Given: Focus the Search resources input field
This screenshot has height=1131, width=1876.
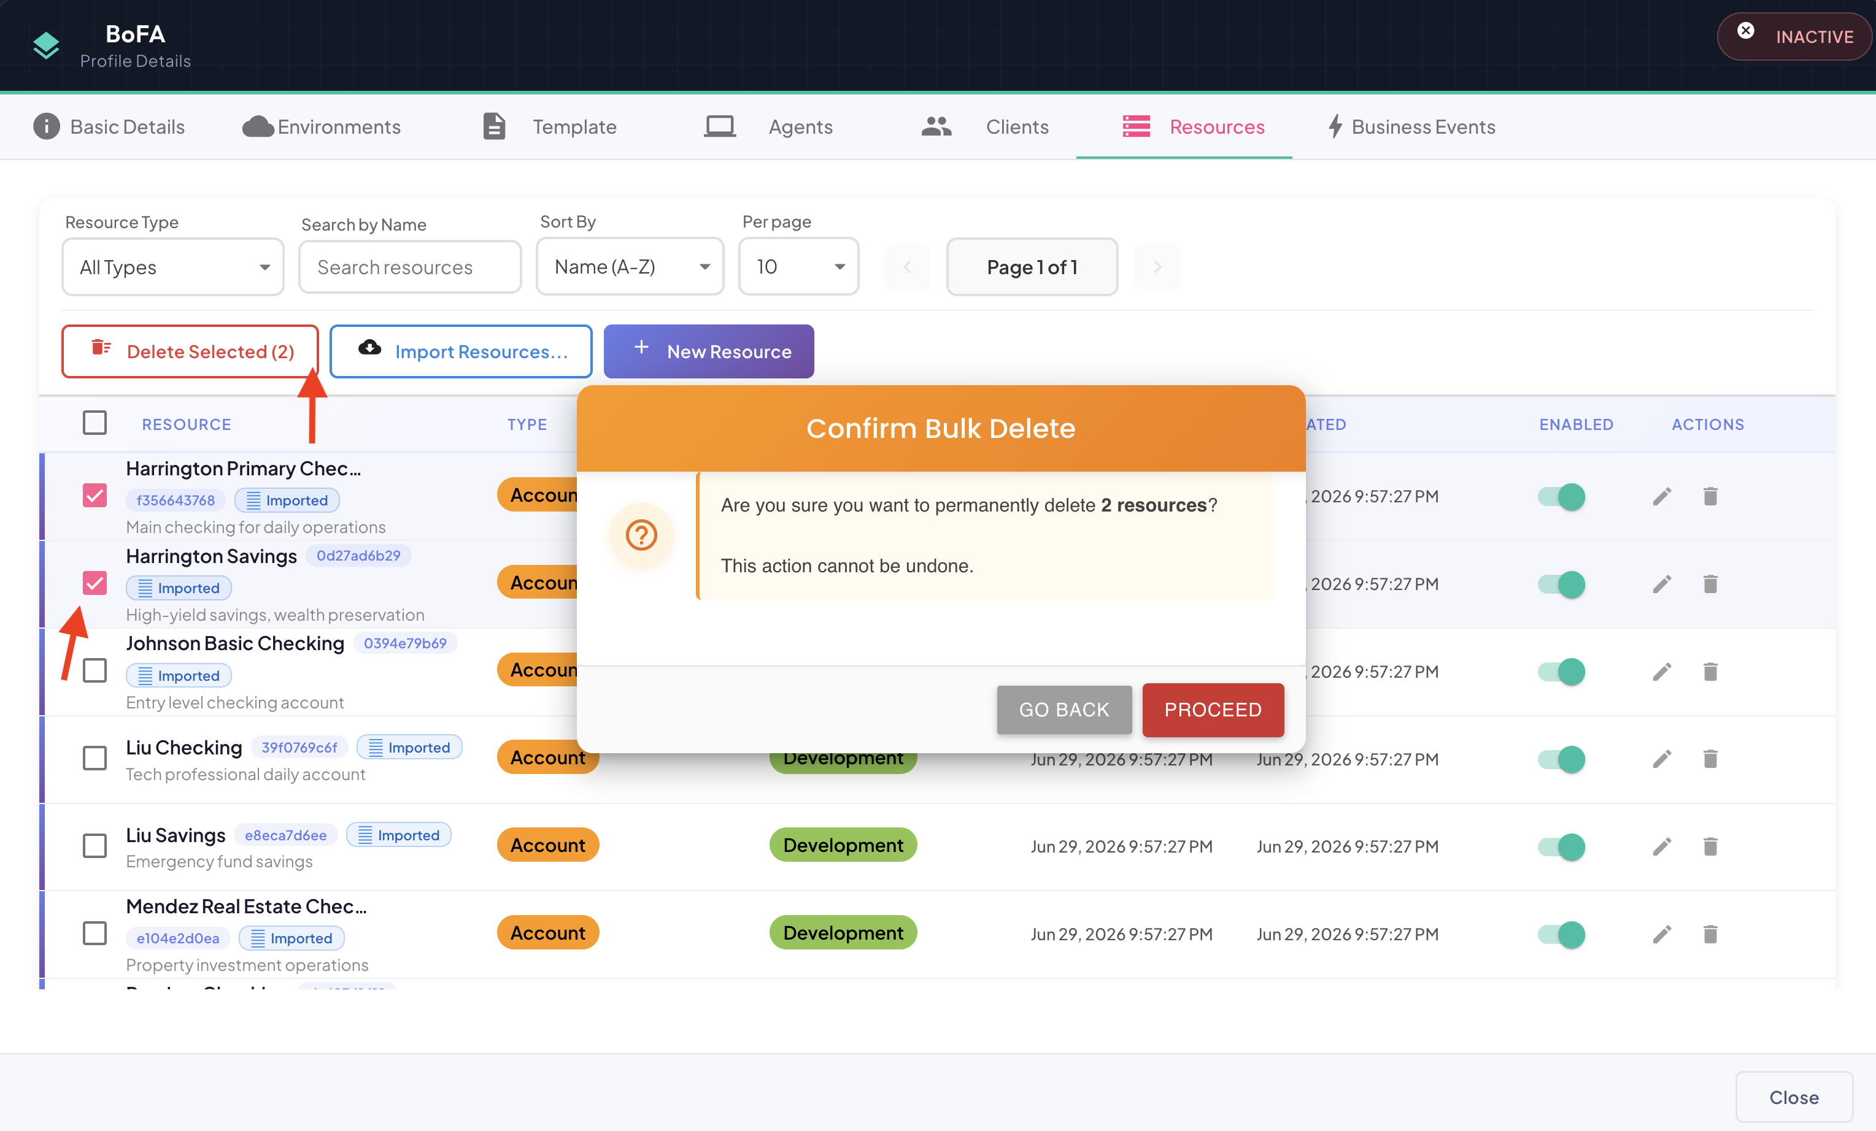Looking at the screenshot, I should tap(409, 267).
